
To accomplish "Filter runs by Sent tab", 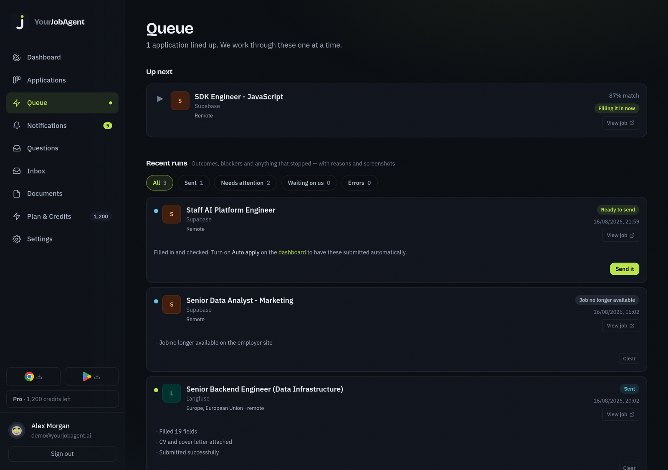I will pos(194,183).
